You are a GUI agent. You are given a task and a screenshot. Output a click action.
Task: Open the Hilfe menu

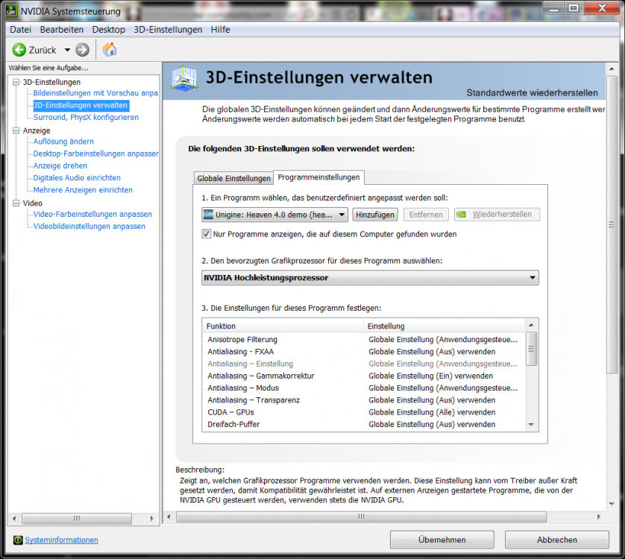coord(220,30)
